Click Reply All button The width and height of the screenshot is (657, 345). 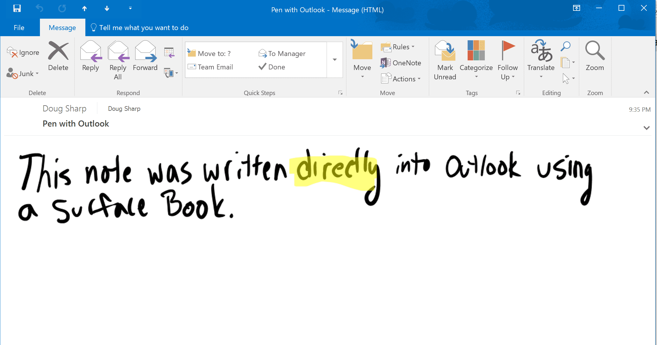118,60
